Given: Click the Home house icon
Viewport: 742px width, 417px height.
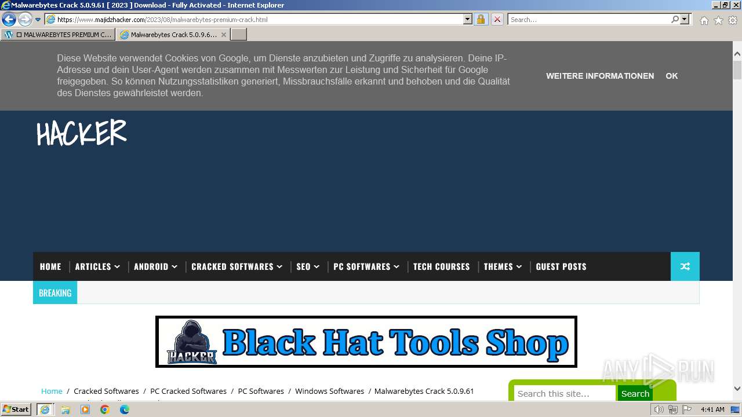Looking at the screenshot, I should point(704,20).
